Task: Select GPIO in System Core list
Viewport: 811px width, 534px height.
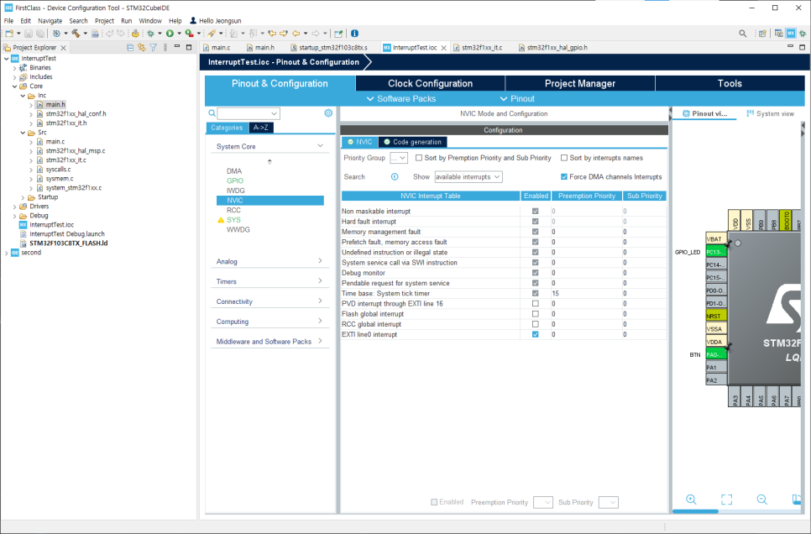Action: point(235,181)
